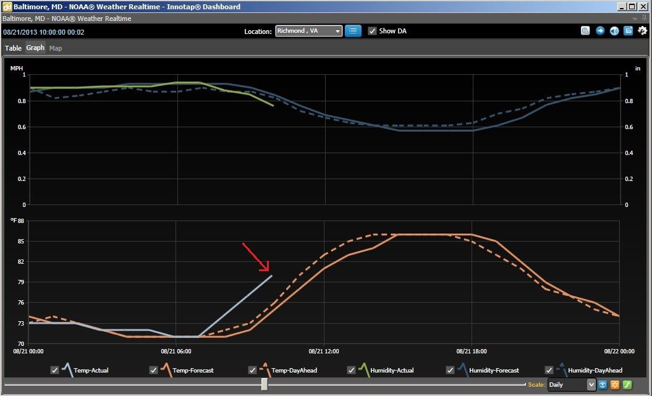Uncheck the Humidity-Actual series checkbox

tap(352, 370)
